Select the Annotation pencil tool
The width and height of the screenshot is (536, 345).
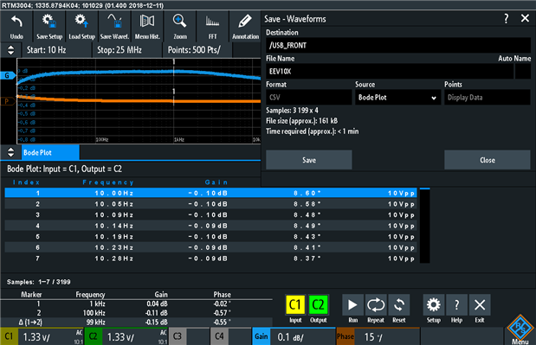[x=245, y=27]
